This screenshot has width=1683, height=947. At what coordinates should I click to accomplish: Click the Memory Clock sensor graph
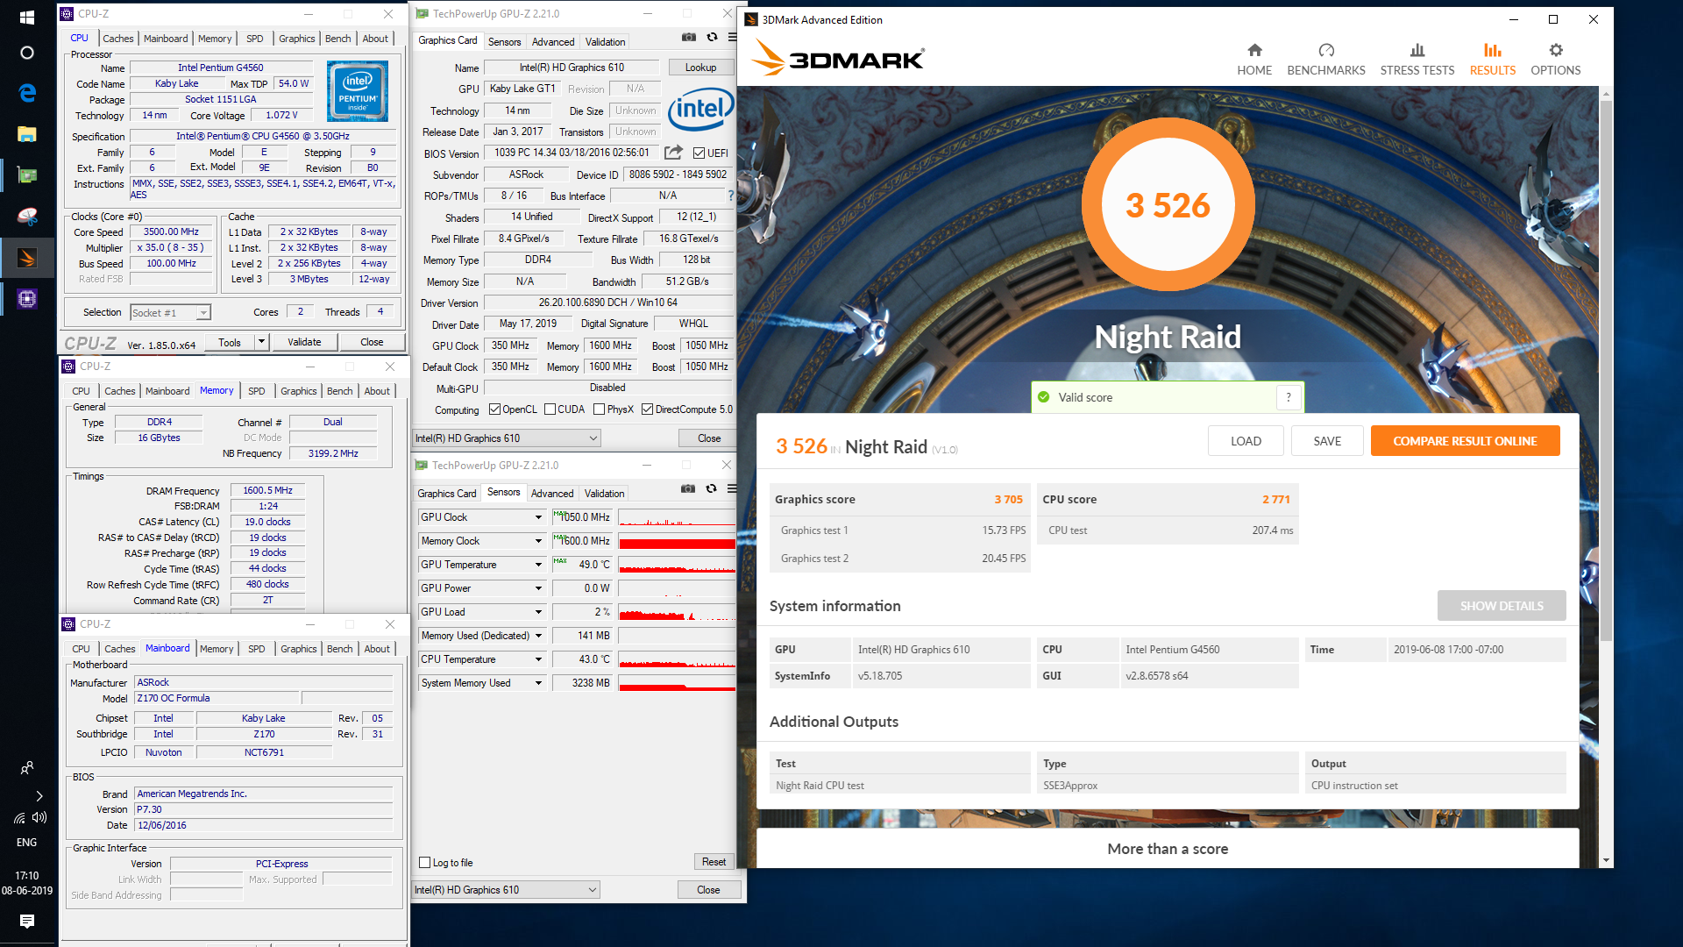point(677,541)
